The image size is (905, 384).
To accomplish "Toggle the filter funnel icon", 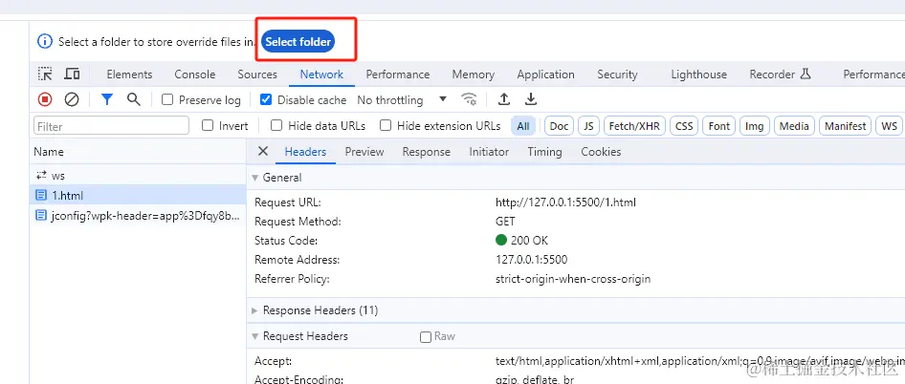I will click(107, 99).
